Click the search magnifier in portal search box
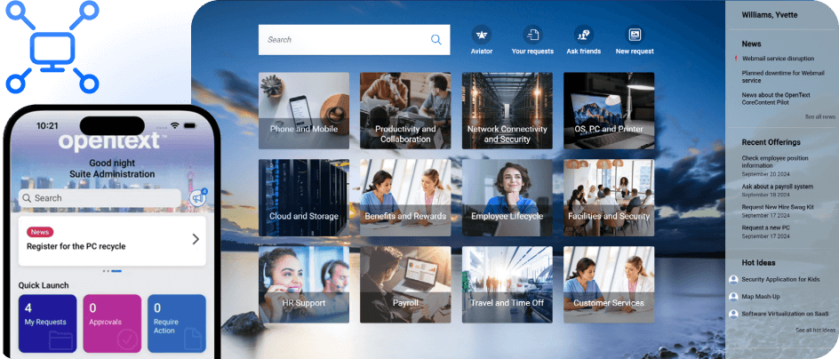The width and height of the screenshot is (839, 359). (x=436, y=40)
